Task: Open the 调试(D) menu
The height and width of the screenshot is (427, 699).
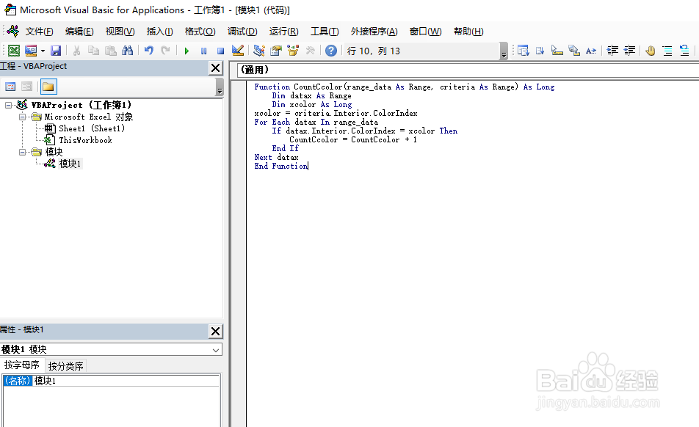Action: tap(242, 31)
